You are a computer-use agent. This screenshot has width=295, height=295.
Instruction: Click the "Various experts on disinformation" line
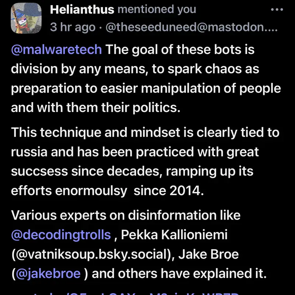tap(125, 215)
